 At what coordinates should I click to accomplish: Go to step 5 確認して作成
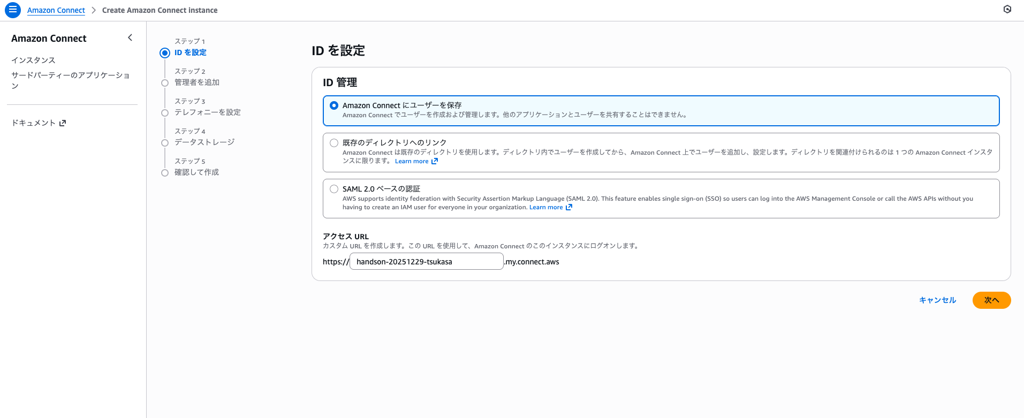tap(197, 172)
